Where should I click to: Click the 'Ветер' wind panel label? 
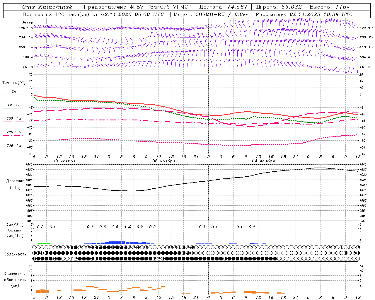click(27, 22)
